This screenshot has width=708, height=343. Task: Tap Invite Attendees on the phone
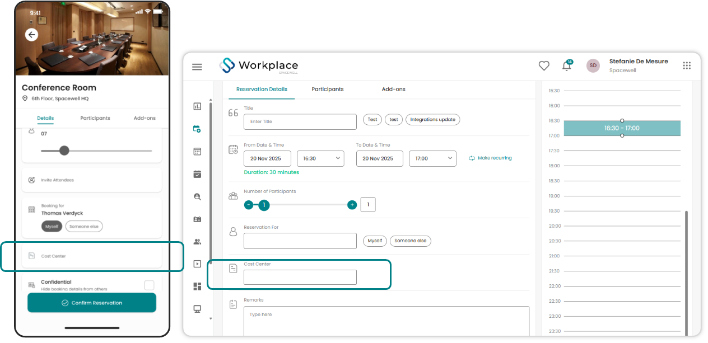[92, 180]
